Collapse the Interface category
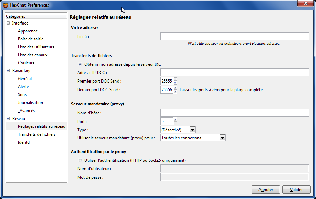316x199 pixels. [x=8, y=23]
